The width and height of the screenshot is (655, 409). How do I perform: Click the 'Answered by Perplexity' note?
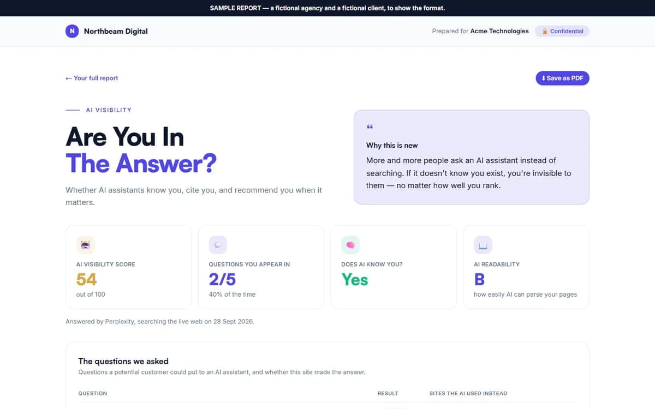pyautogui.click(x=160, y=322)
